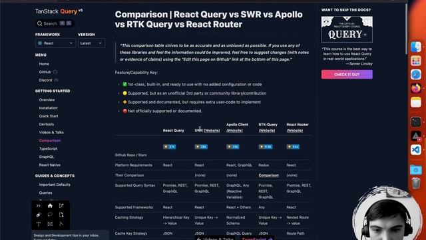Image resolution: width=426 pixels, height=240 pixels.
Task: Select the cursor pointer tool in annotation toolbar
Action: (61, 206)
